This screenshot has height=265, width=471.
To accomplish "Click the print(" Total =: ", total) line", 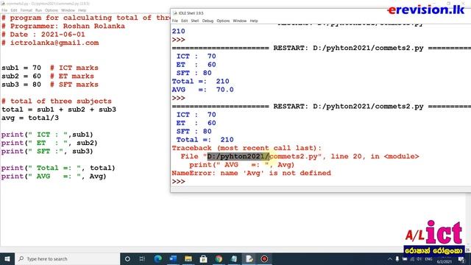I will tap(58, 168).
